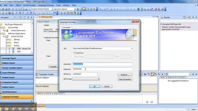The image size is (198, 111).
Task: Open the URL dropdown in Language Exchange dialog
Action: 132,48
